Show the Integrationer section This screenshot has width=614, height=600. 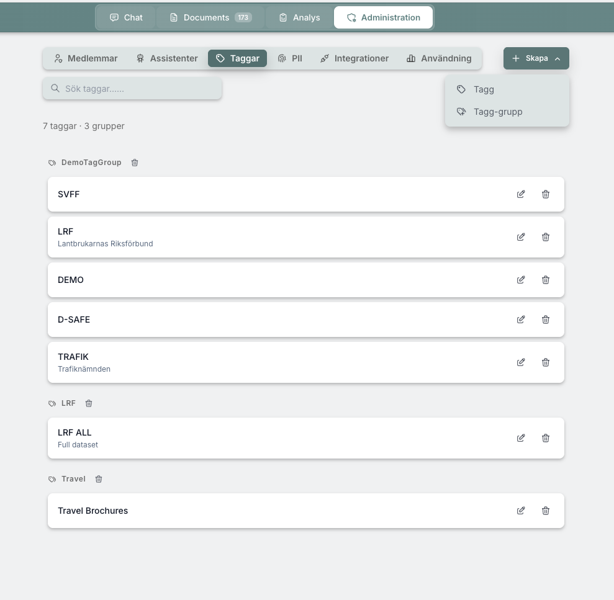pyautogui.click(x=354, y=58)
